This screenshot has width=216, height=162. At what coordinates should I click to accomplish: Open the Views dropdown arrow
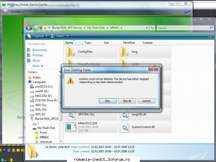pyautogui.click(x=68, y=36)
